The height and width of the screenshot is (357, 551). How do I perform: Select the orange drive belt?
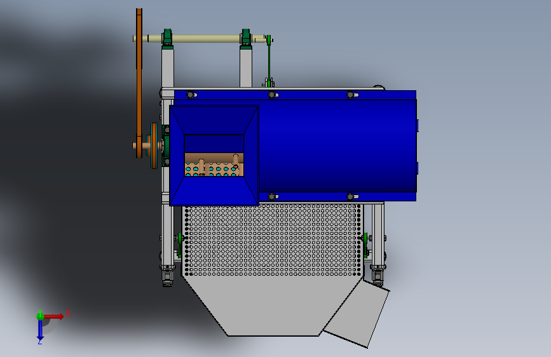tap(139, 83)
